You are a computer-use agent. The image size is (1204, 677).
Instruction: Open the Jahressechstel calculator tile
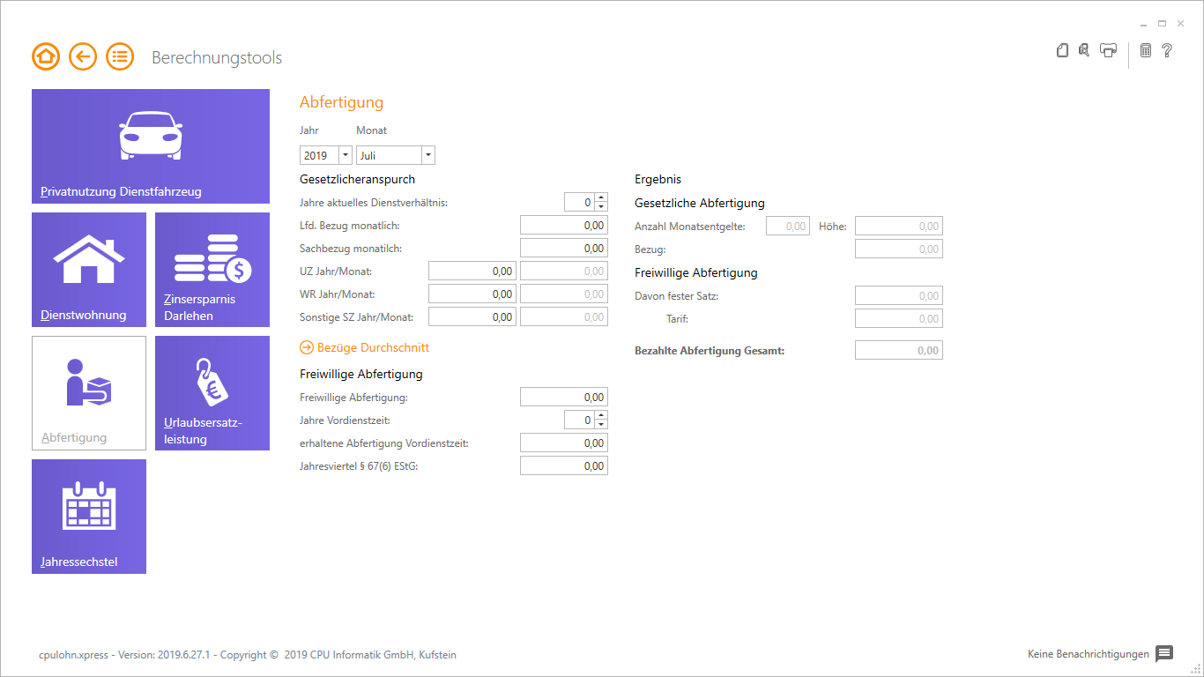click(89, 517)
